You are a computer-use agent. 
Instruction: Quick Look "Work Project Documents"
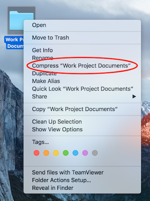pyautogui.click(x=82, y=89)
